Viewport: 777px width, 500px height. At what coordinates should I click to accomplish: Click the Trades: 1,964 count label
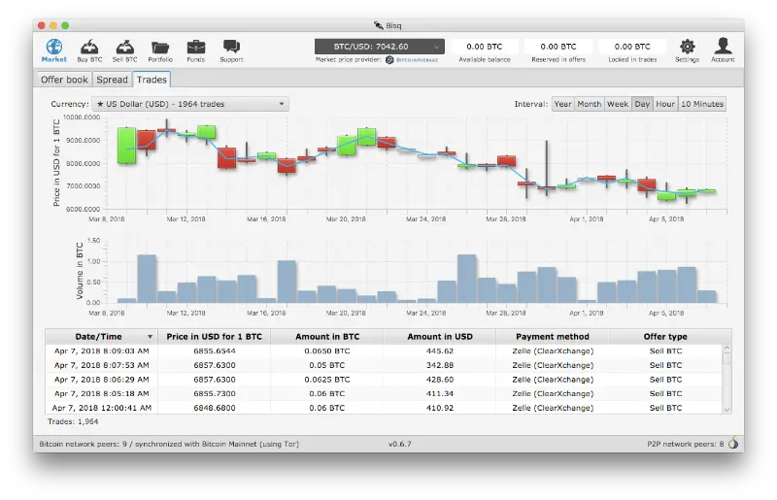point(73,421)
